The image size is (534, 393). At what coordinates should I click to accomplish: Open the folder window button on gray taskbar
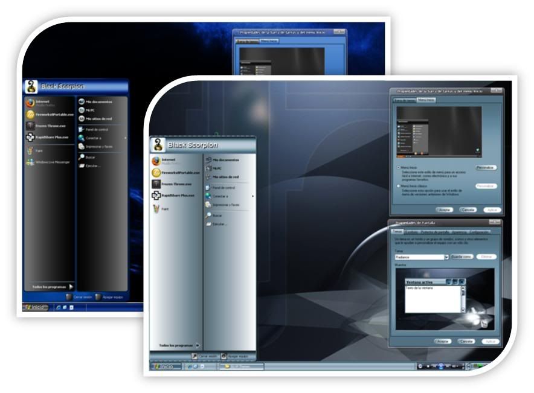coord(241,366)
